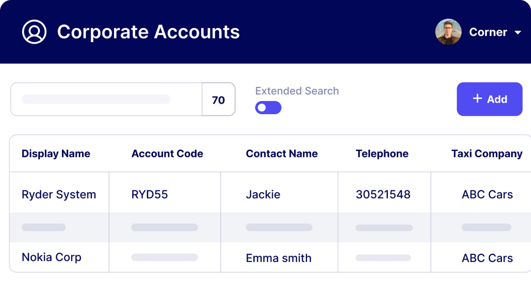Expand the Corner account dropdown arrow
Screen dimensions: 531x283
coord(517,33)
